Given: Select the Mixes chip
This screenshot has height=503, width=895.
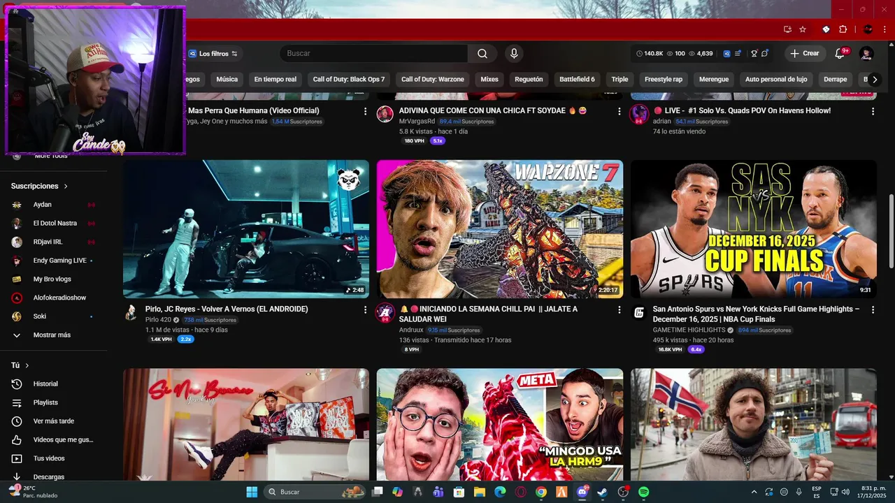Looking at the screenshot, I should click(x=489, y=79).
